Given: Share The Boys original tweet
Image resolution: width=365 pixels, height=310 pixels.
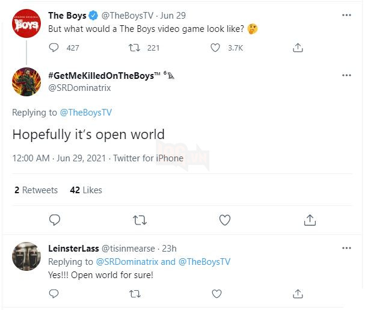Looking at the screenshot, I should [297, 48].
